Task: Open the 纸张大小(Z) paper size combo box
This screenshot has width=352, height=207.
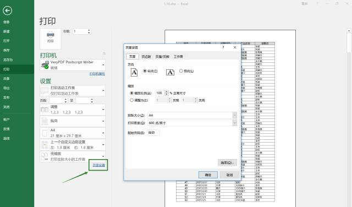Action: click(x=192, y=115)
